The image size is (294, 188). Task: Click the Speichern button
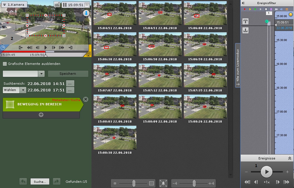coord(68,74)
